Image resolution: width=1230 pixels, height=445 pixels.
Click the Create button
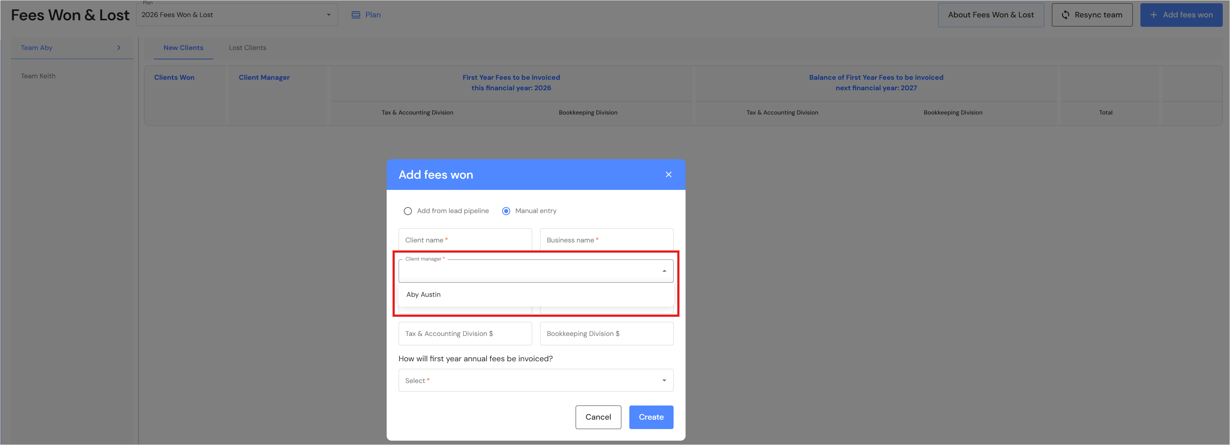click(651, 417)
